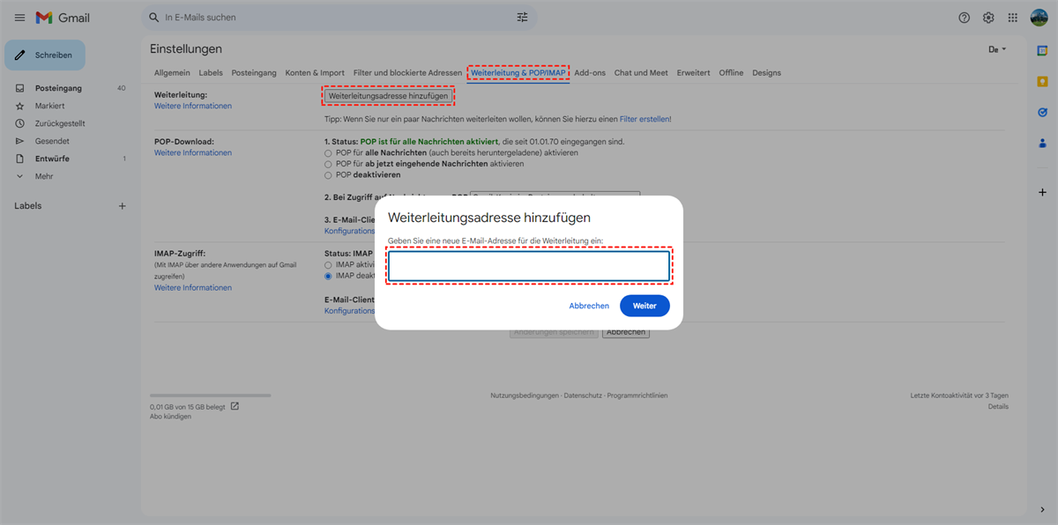Click Abbrechen button below settings
This screenshot has width=1058, height=525.
(x=626, y=332)
